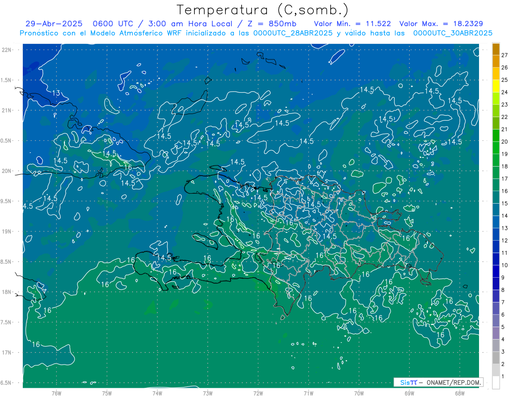Screen dimensions: 516x399
Task: Click the "21N" latitude label
Action: [6, 110]
